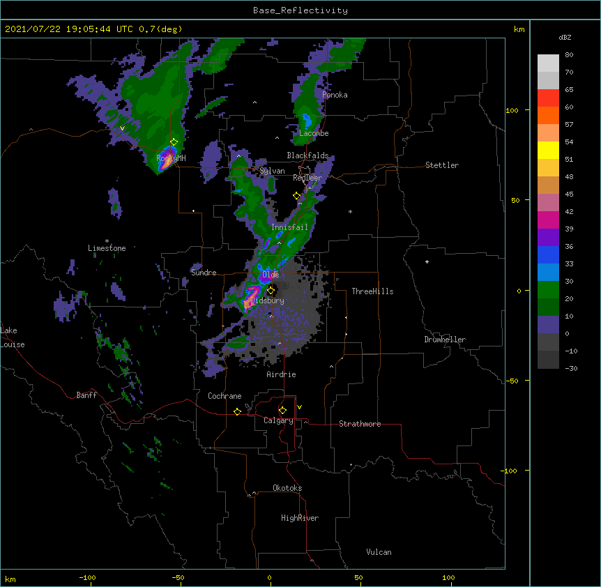This screenshot has width=601, height=587.
Task: Click the blue echo cell north of Lacombe
Action: tap(307, 122)
